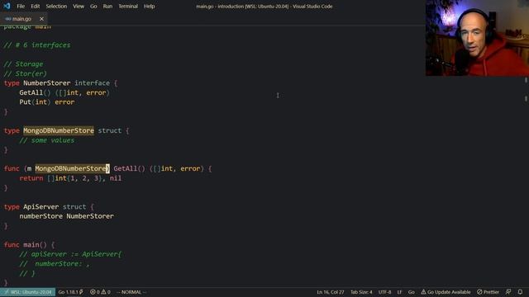Viewport: 529px width, 297px height.
Task: Open the Run menu
Action: coord(107,6)
